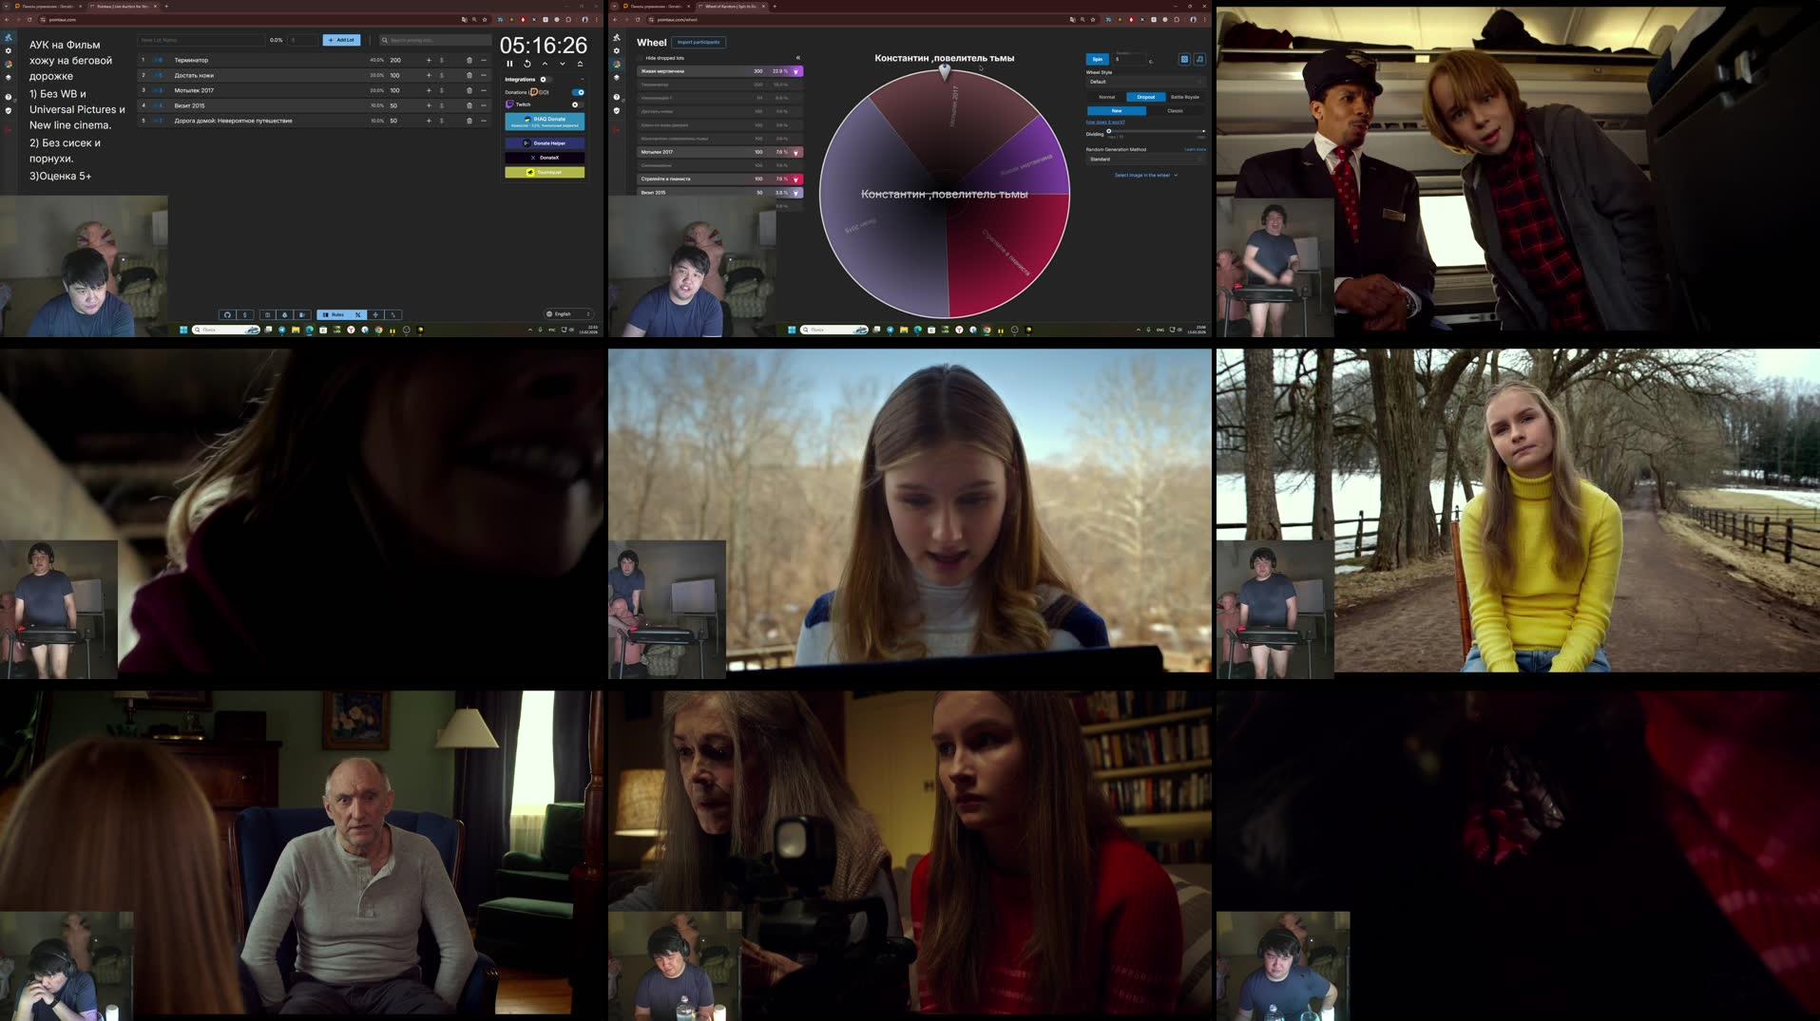1820x1021 pixels.
Task: Open the GitHub link in bottom toolbar
Action: tap(227, 314)
